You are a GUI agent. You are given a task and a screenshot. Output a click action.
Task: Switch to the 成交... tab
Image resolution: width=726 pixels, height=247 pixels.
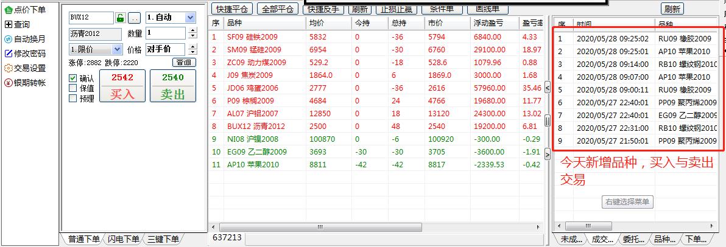[x=602, y=239]
